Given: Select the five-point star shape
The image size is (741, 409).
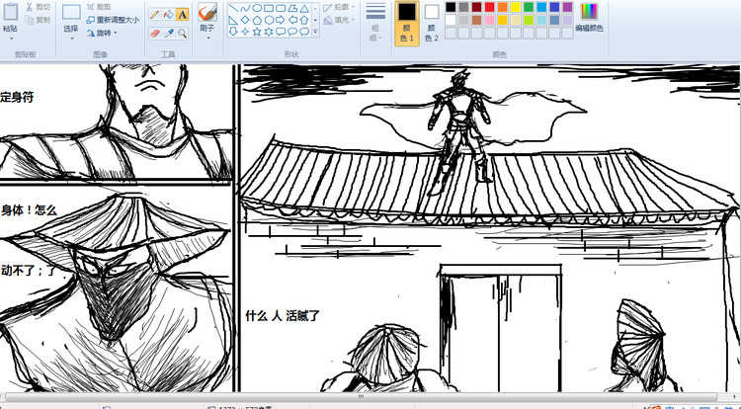Looking at the screenshot, I should (x=256, y=32).
